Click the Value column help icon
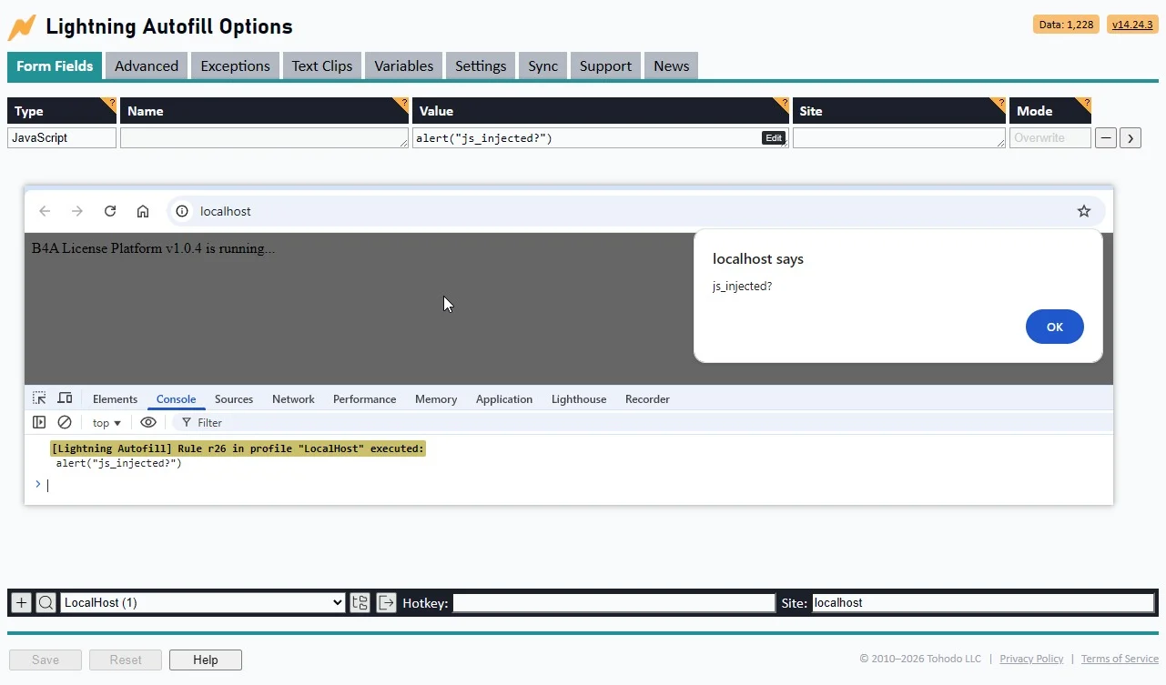The image size is (1166, 685). point(784,102)
